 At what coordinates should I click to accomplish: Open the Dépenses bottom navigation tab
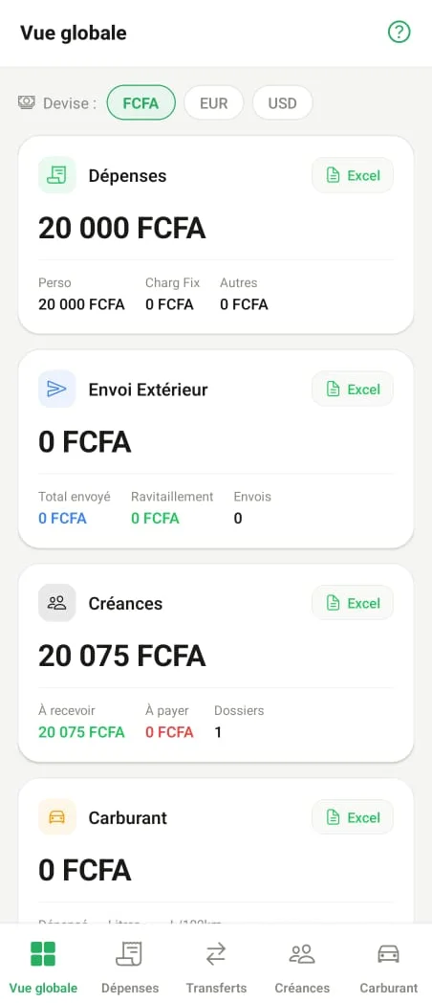(x=130, y=966)
